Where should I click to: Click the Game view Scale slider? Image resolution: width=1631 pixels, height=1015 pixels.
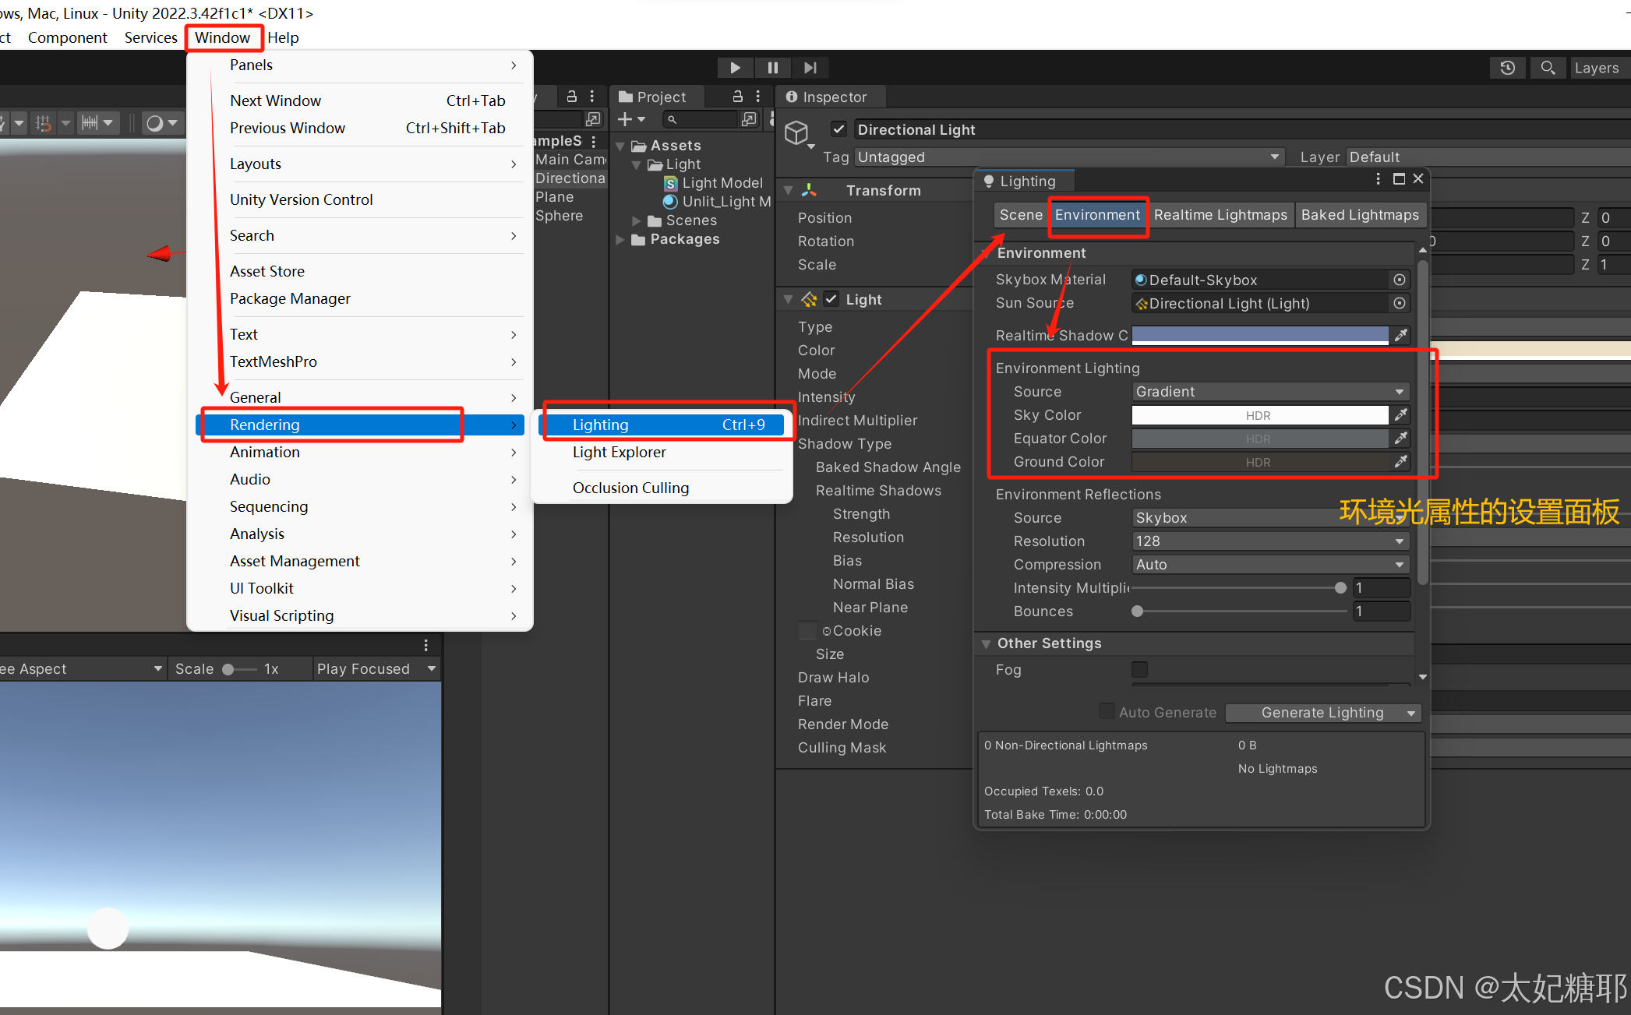pyautogui.click(x=238, y=669)
